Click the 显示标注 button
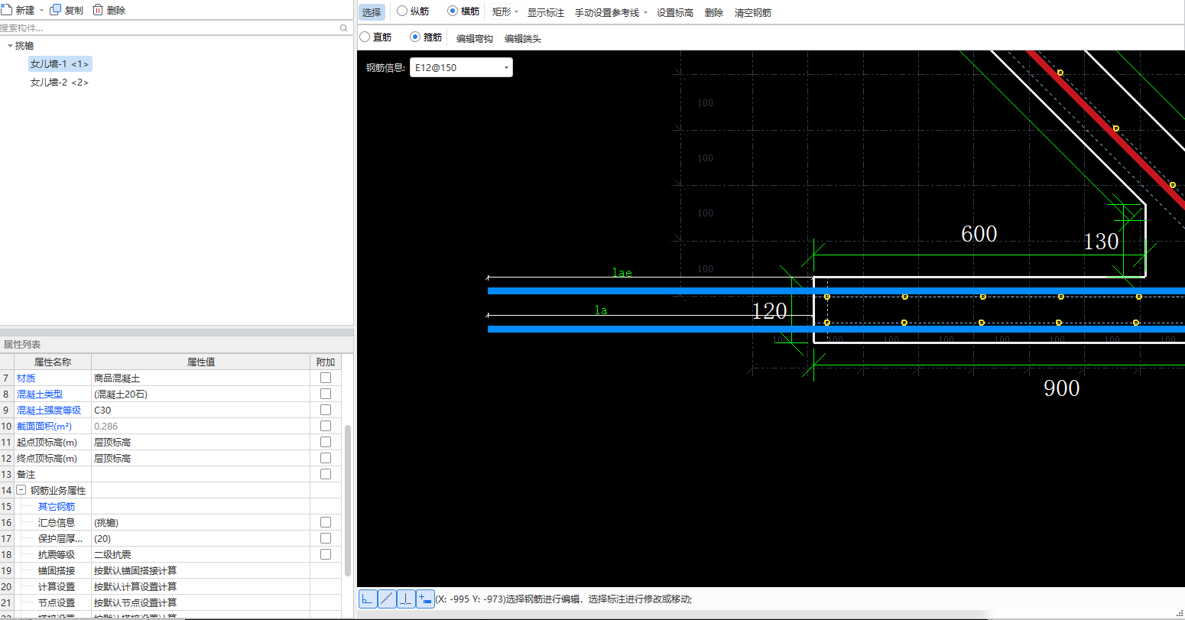The height and width of the screenshot is (620, 1185). click(x=546, y=12)
